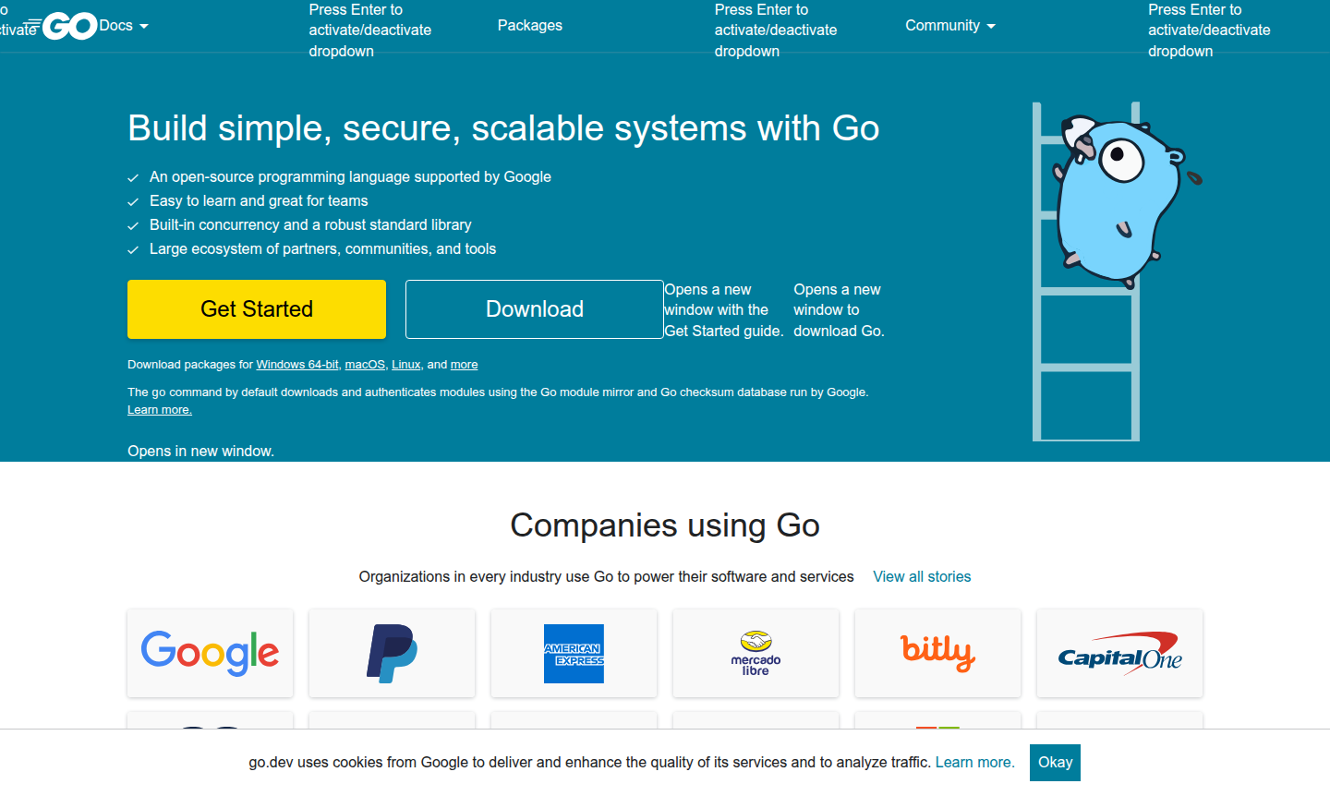Open the macOS download link
This screenshot has width=1330, height=796.
pyautogui.click(x=364, y=364)
